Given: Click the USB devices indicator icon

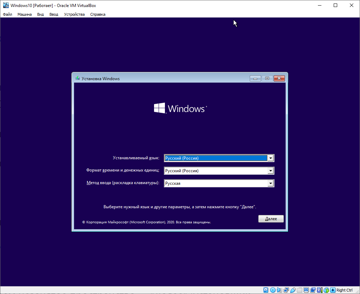Looking at the screenshot, I should click(x=293, y=290).
